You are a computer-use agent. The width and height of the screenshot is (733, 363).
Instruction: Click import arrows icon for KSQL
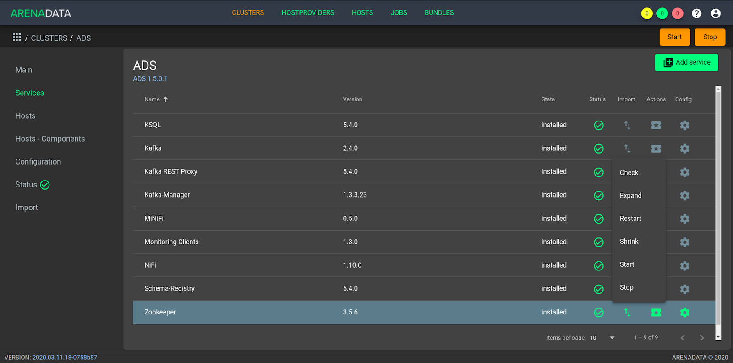[x=627, y=125]
